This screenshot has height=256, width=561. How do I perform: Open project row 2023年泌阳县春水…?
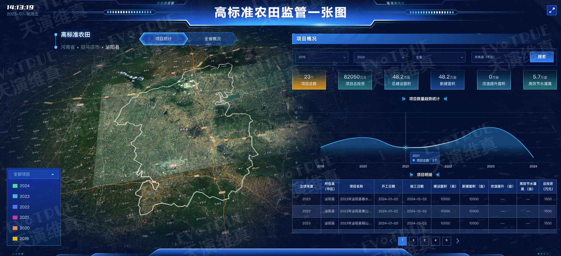point(425,199)
